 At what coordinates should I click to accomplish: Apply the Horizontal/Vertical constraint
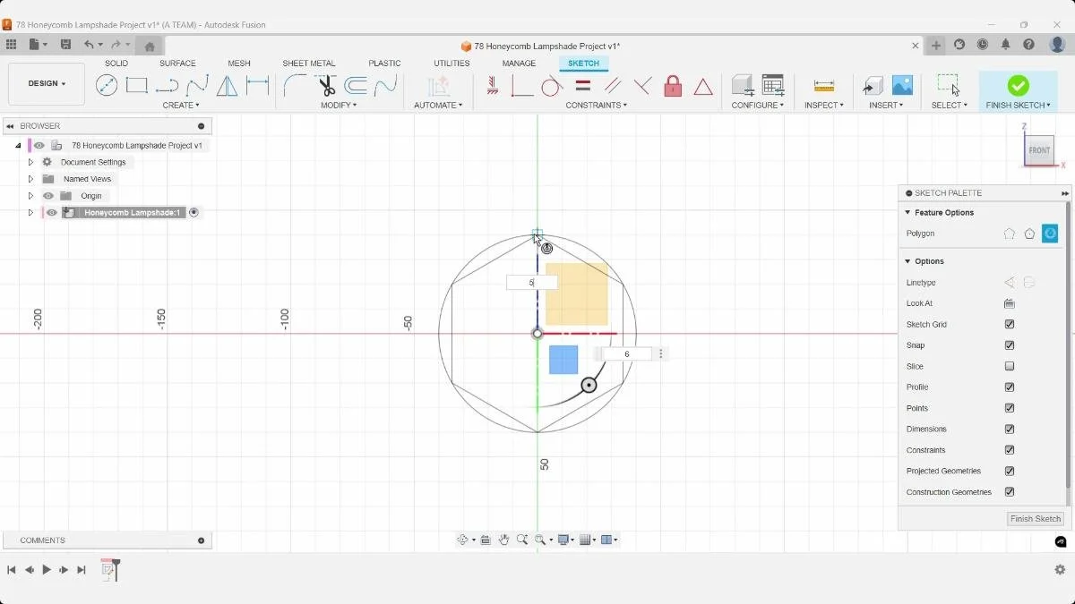click(493, 86)
